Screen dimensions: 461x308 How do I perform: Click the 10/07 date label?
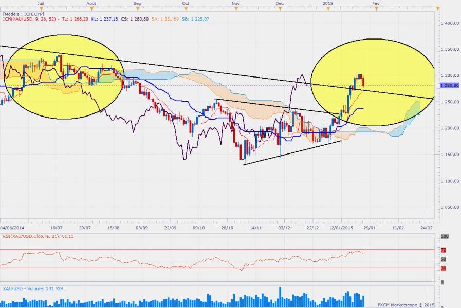[56, 228]
